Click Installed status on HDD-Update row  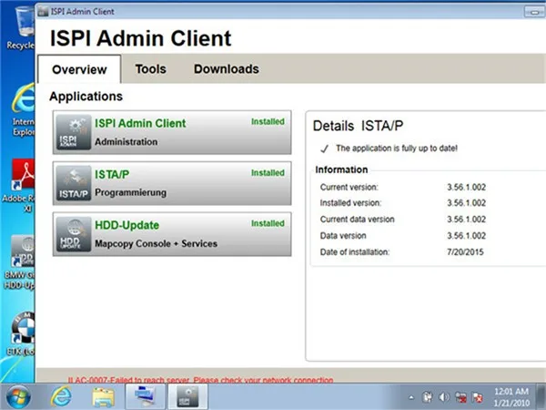(x=268, y=223)
